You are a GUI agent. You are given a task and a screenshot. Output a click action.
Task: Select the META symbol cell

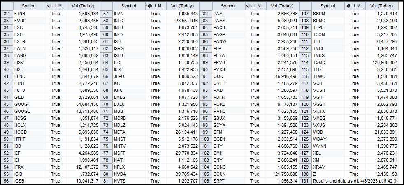click(x=129, y=132)
